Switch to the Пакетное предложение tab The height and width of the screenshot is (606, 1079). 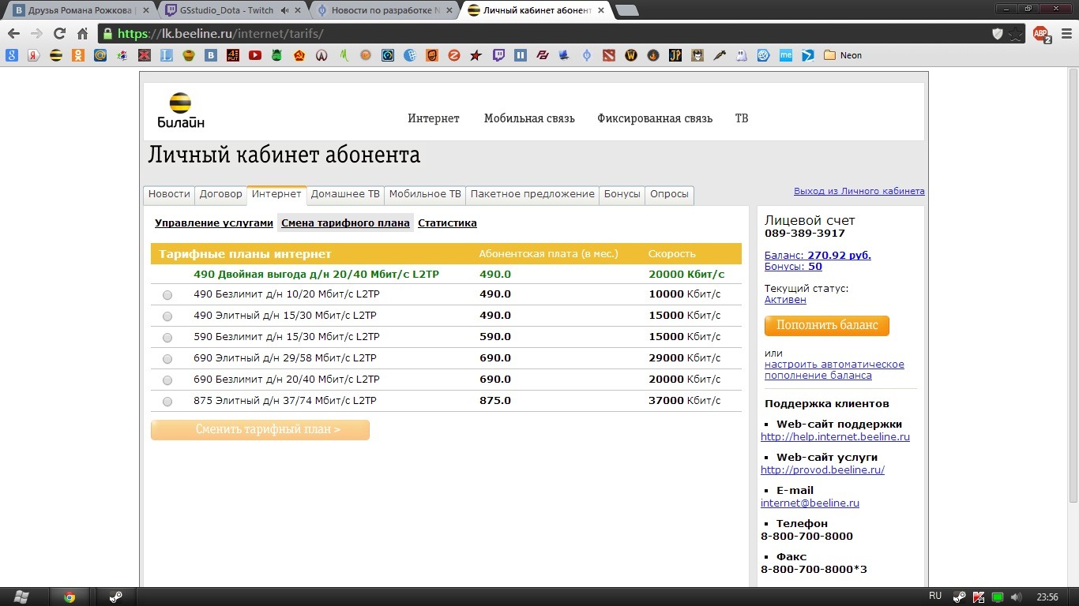[x=532, y=194]
